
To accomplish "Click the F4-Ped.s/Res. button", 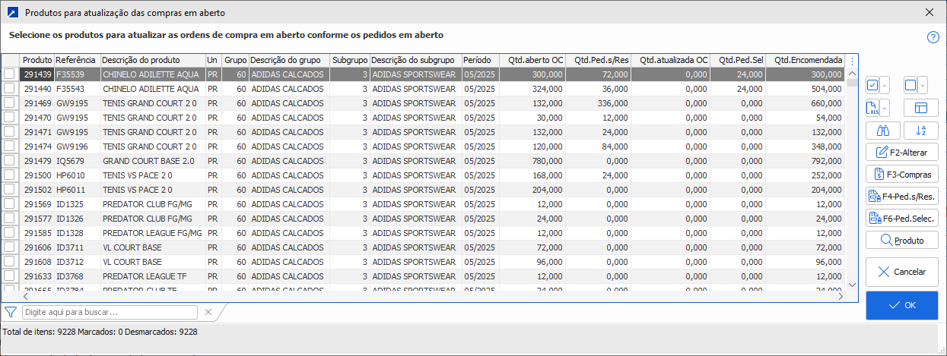I will coord(902,197).
